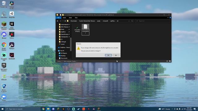Open Discord from the taskbar
198x111 pixels.
click(x=53, y=109)
